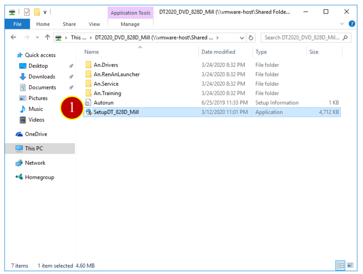The image size is (363, 274).
Task: Open Music in navigation pane
Action: [x=36, y=109]
